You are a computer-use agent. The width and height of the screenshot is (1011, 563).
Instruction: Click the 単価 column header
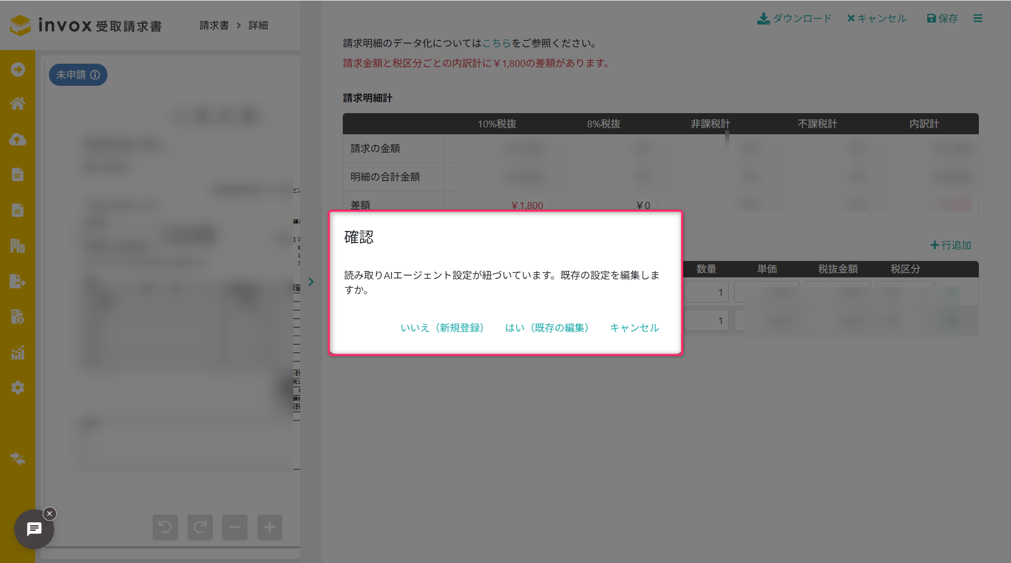[x=767, y=269]
